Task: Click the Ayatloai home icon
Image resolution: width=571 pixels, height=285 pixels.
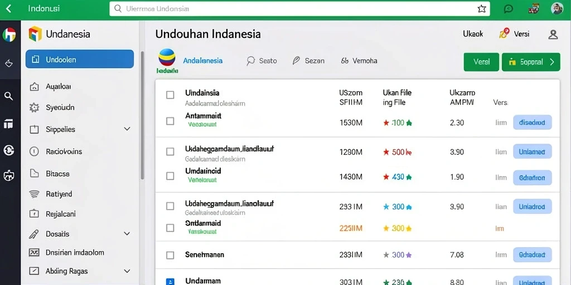Action: pos(34,86)
